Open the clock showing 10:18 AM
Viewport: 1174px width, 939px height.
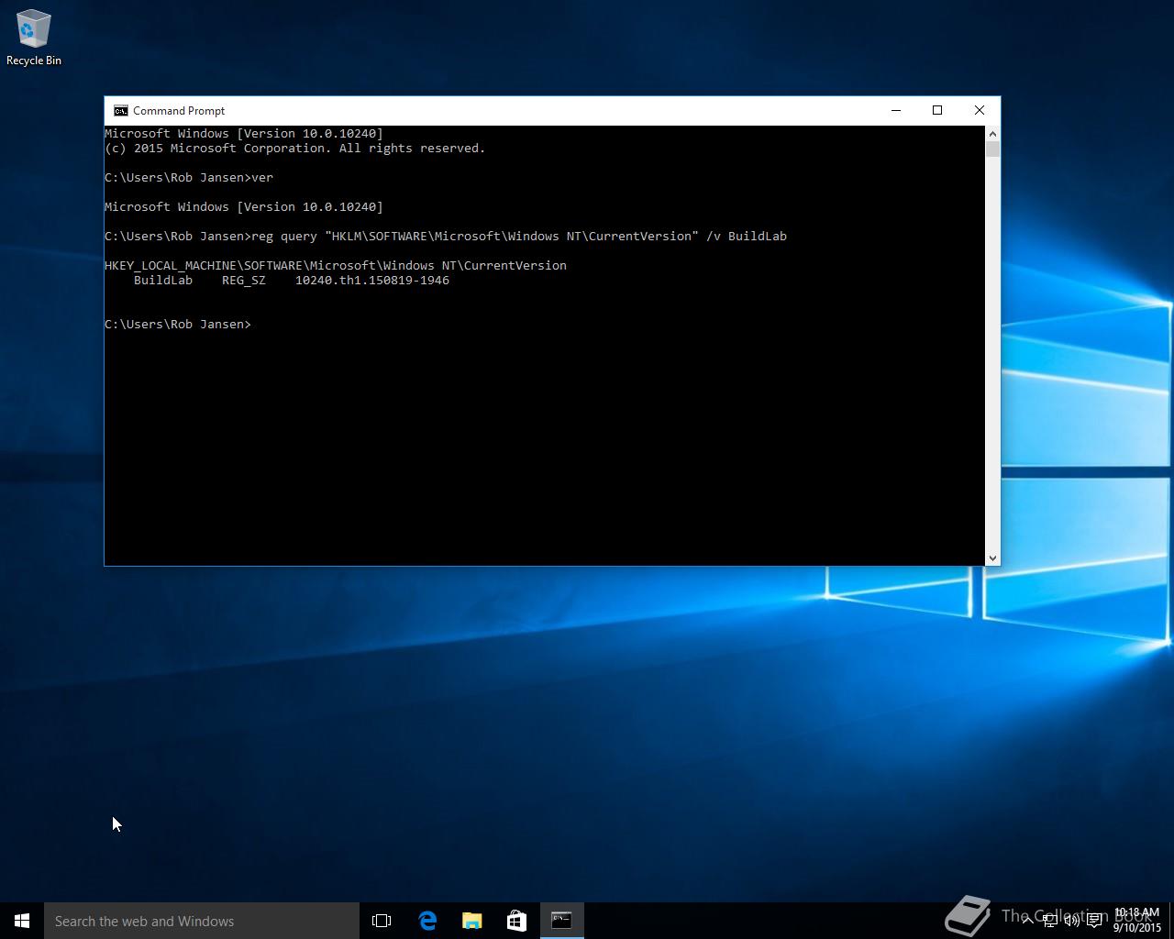click(1137, 920)
